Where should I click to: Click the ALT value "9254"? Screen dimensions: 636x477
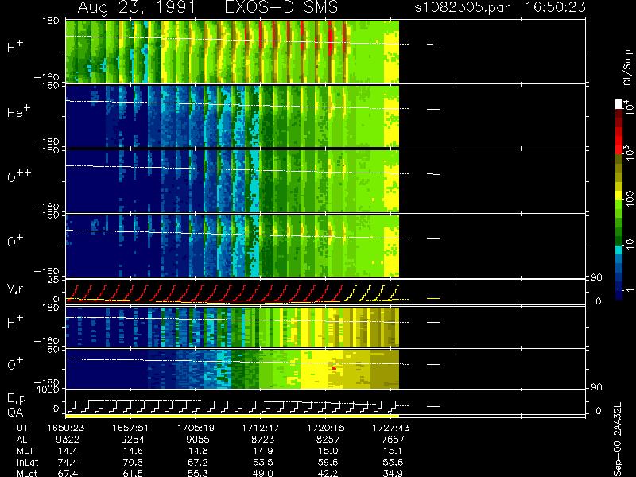[133, 440]
